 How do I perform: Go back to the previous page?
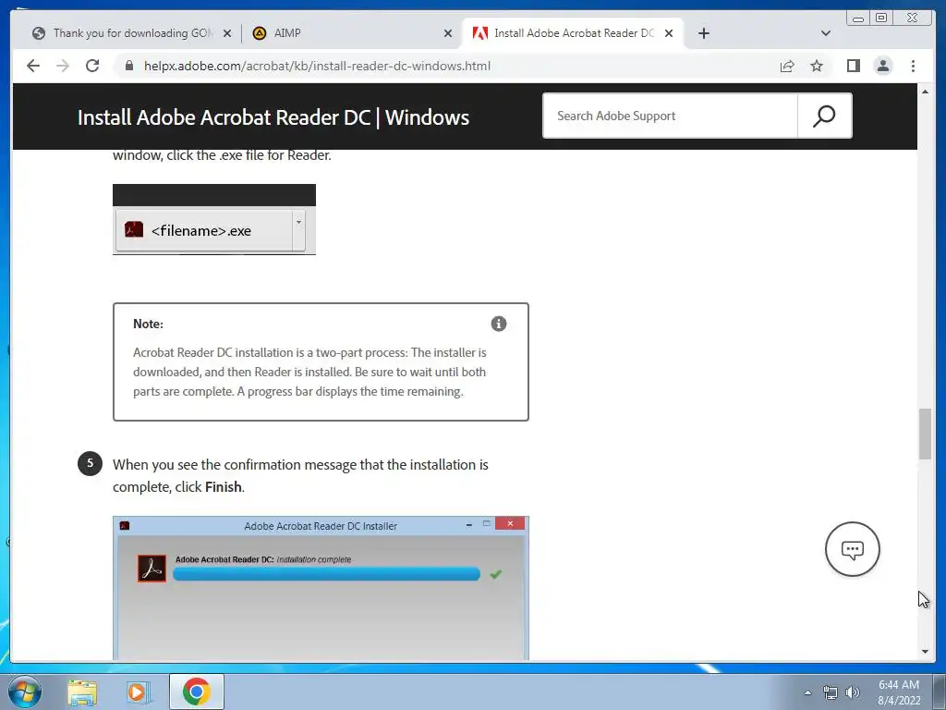(x=33, y=66)
